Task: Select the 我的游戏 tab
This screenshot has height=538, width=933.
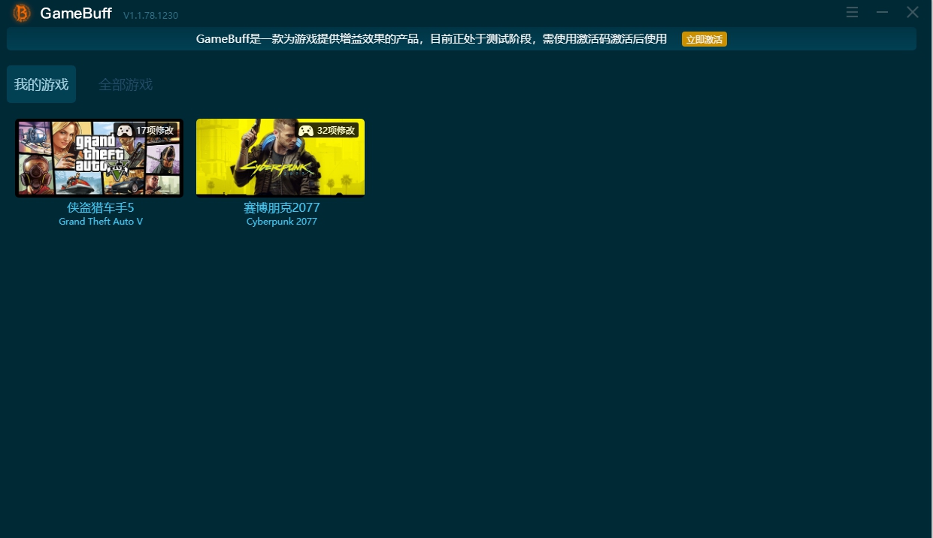Action: (x=41, y=84)
